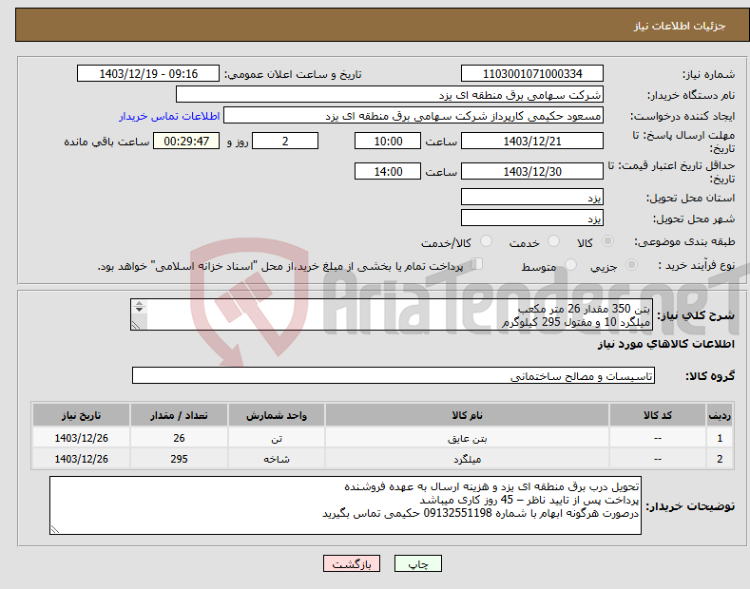The width and height of the screenshot is (750, 589).
Task: Click the میلگرد item name cell
Action: click(467, 459)
